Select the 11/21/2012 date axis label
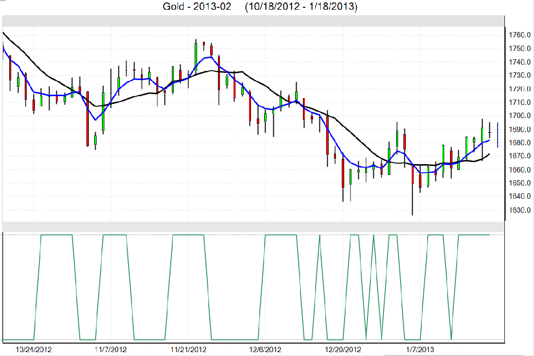The image size is (534, 356). coord(188,349)
